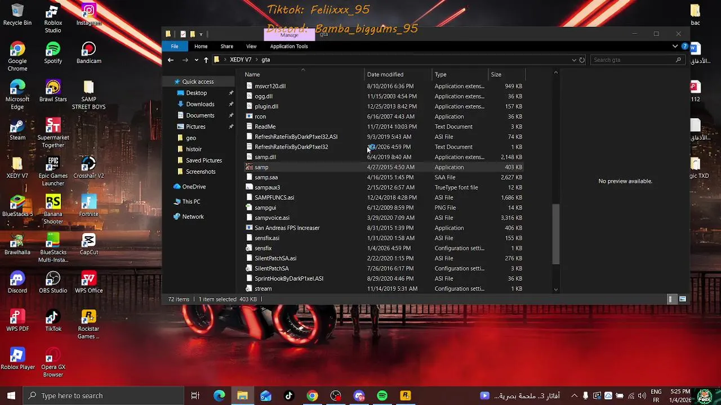
Task: Open the View ribbon tab
Action: [251, 46]
